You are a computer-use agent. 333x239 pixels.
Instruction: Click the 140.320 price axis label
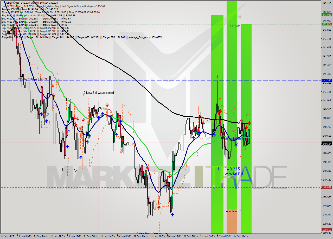pos(327,162)
